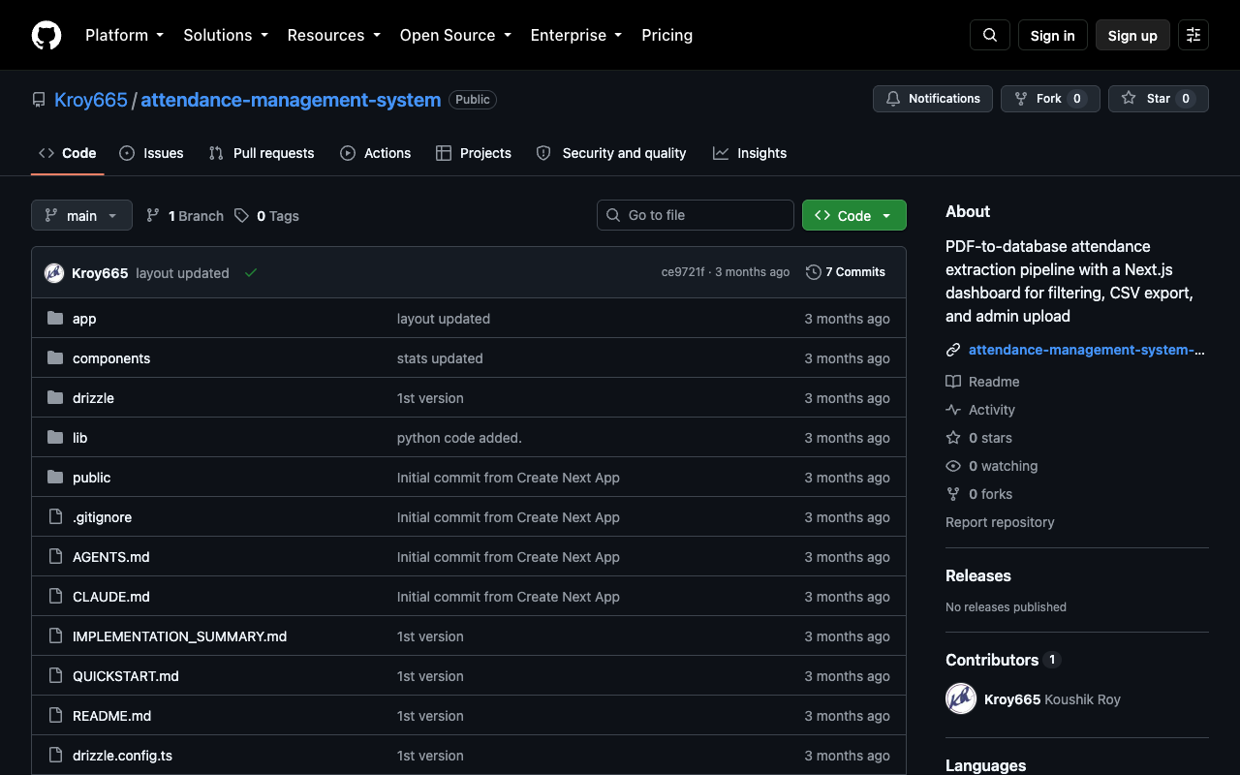Open the lib folder icon
Image resolution: width=1240 pixels, height=775 pixels.
point(55,438)
